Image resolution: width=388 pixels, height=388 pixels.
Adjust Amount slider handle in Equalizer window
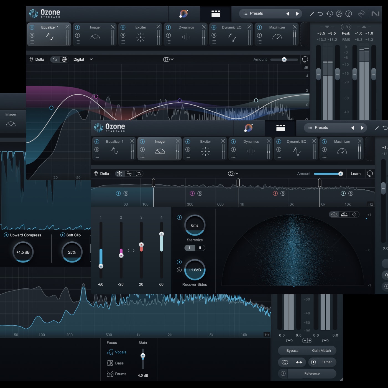(284, 60)
